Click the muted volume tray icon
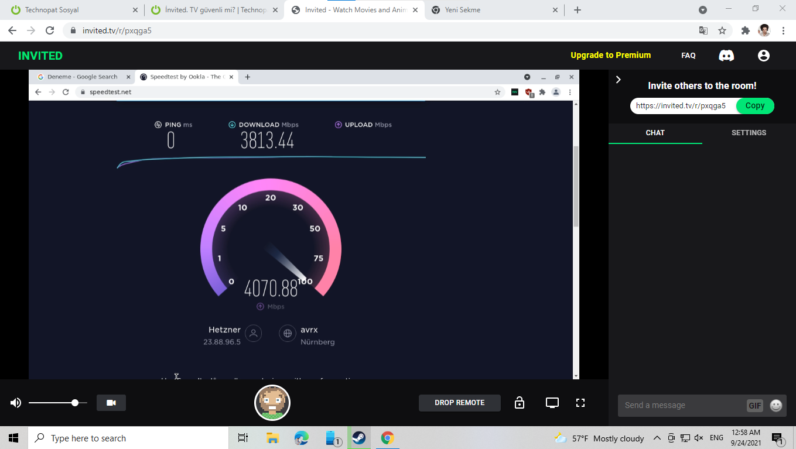 tap(699, 438)
